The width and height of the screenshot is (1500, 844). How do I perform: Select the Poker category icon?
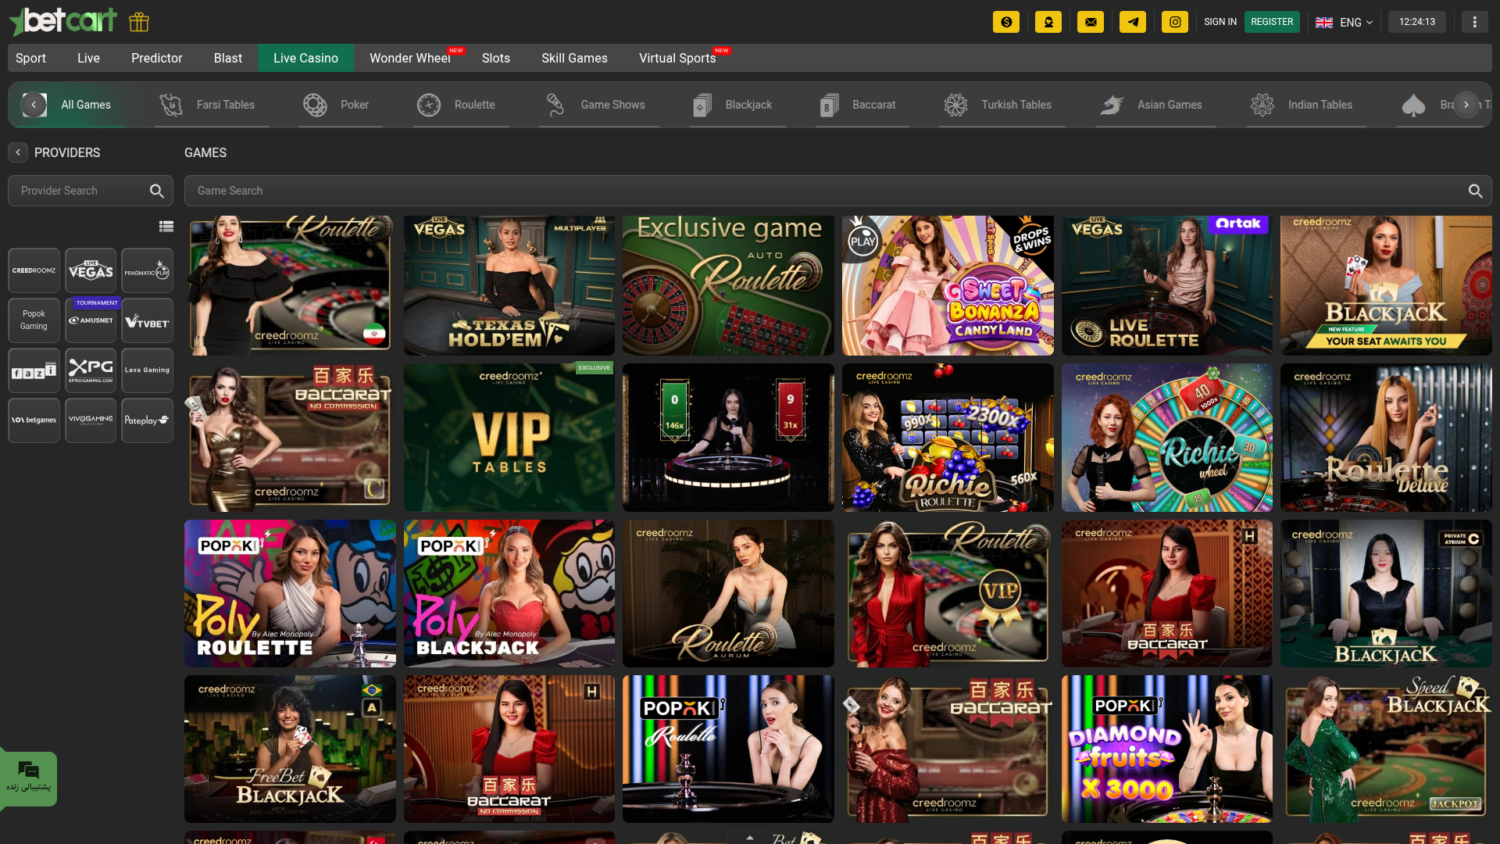pyautogui.click(x=315, y=104)
